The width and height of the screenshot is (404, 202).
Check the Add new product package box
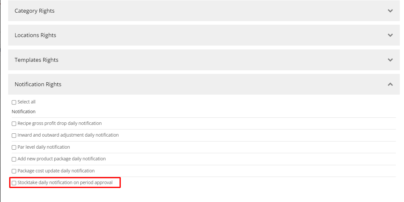[14, 159]
